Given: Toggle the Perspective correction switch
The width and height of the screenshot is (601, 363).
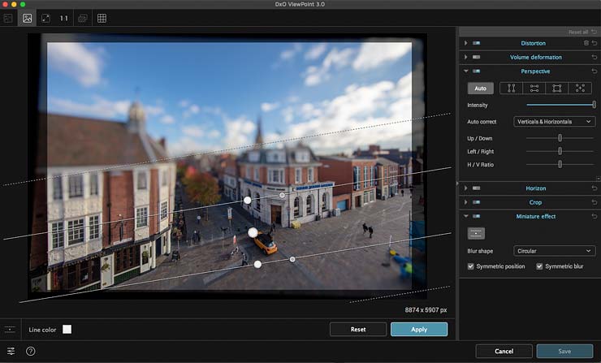Looking at the screenshot, I should tap(477, 71).
